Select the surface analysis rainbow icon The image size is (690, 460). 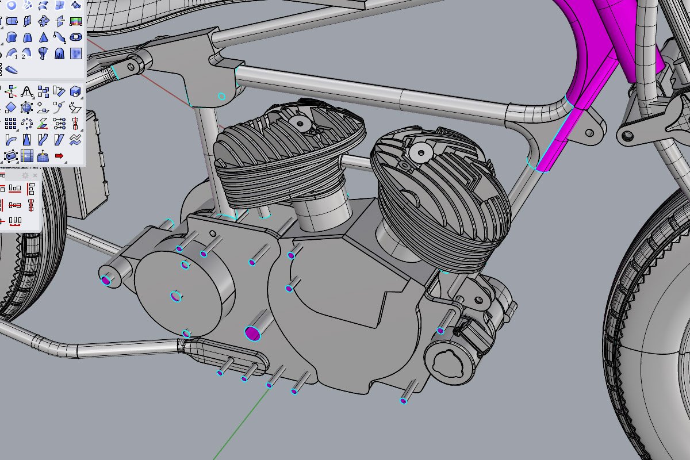pyautogui.click(x=75, y=22)
